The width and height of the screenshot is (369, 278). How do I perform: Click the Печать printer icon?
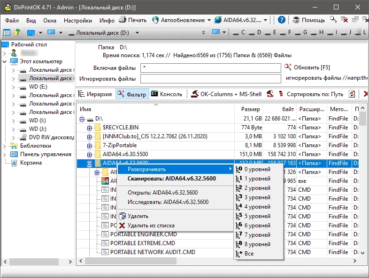[123, 20]
